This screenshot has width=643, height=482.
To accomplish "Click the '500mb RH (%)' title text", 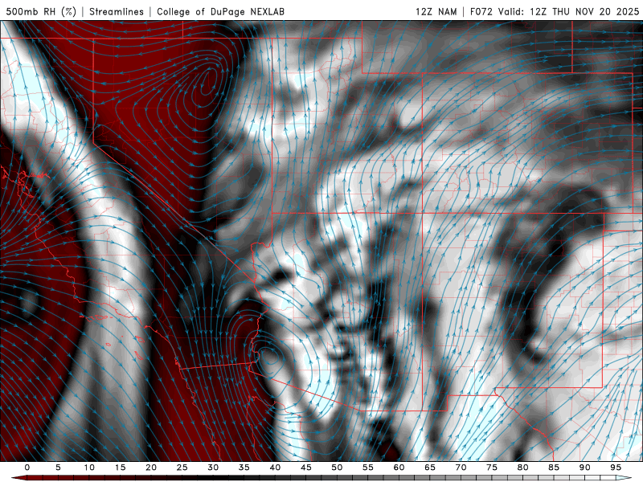I will point(41,11).
